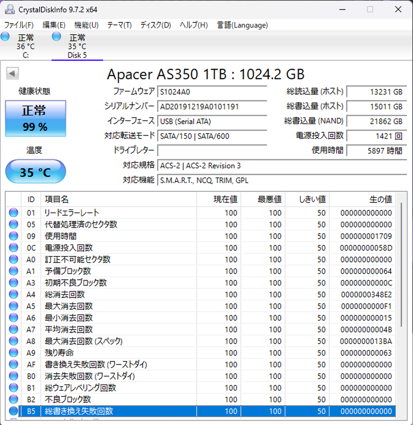Click the C: drive status orb

pyautogui.click(x=5, y=36)
